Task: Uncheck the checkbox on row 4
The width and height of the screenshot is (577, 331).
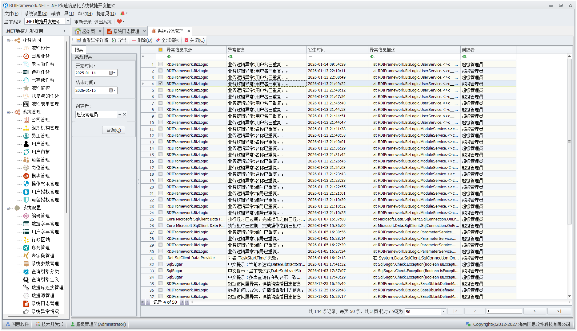Action: [x=160, y=84]
